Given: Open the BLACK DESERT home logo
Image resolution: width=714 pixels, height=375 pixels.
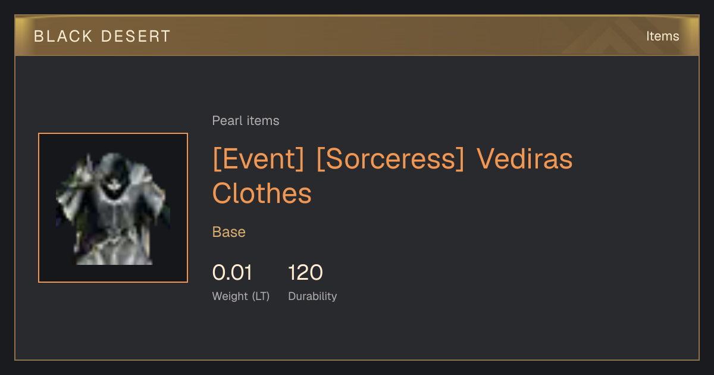Looking at the screenshot, I should (102, 36).
